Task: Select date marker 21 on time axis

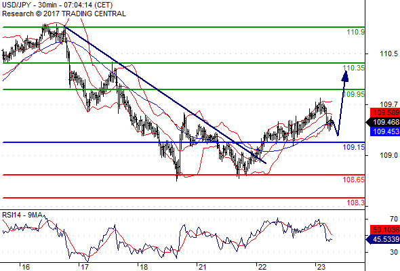Action: pos(202,267)
